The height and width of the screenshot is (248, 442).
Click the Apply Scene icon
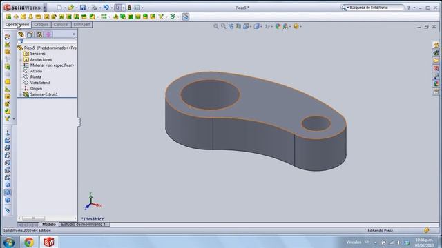285,26
